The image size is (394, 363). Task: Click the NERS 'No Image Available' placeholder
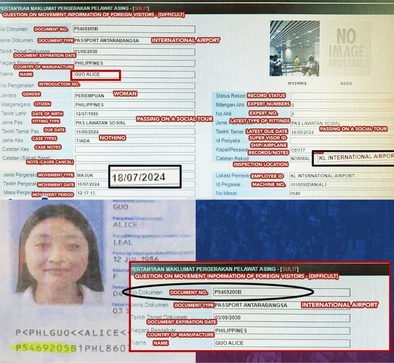[346, 48]
